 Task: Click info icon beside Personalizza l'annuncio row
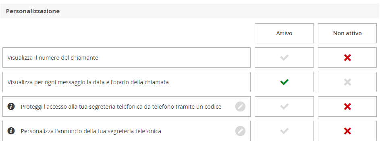[11, 131]
